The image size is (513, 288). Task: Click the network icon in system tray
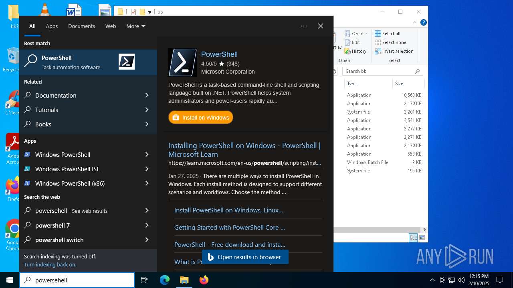(x=452, y=280)
